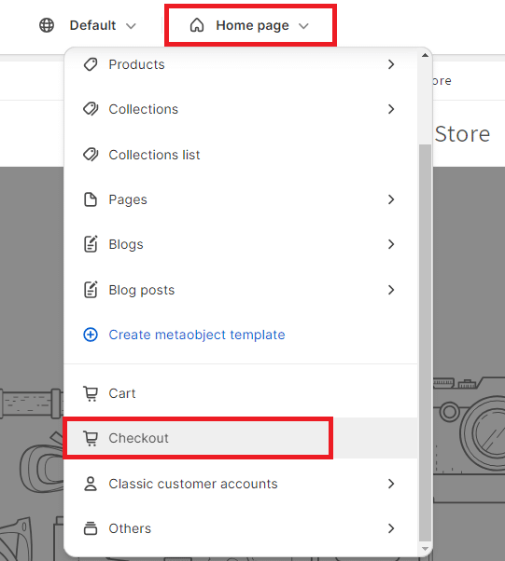Image resolution: width=505 pixels, height=561 pixels.
Task: Select the Blog posts menu entry
Action: click(x=241, y=290)
